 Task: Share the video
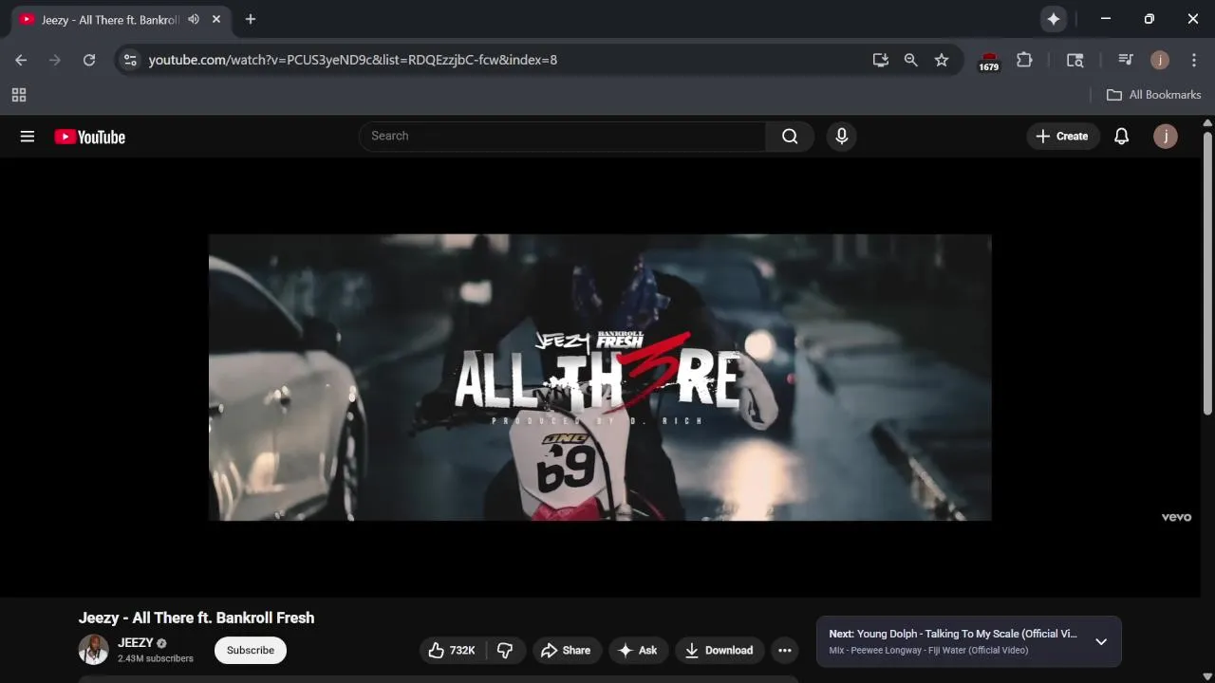click(x=567, y=650)
